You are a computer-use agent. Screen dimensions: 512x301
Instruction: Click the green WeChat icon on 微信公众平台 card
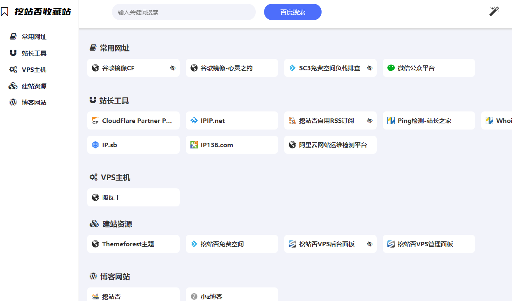point(391,68)
